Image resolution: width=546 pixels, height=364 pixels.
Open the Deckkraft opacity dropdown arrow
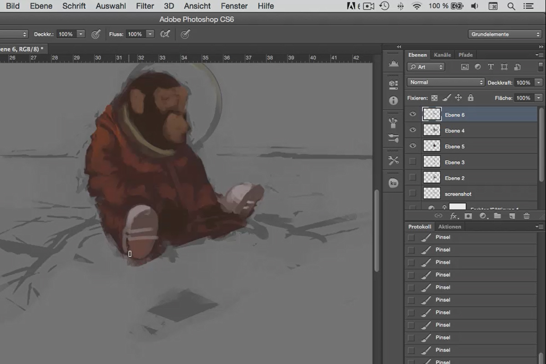539,83
